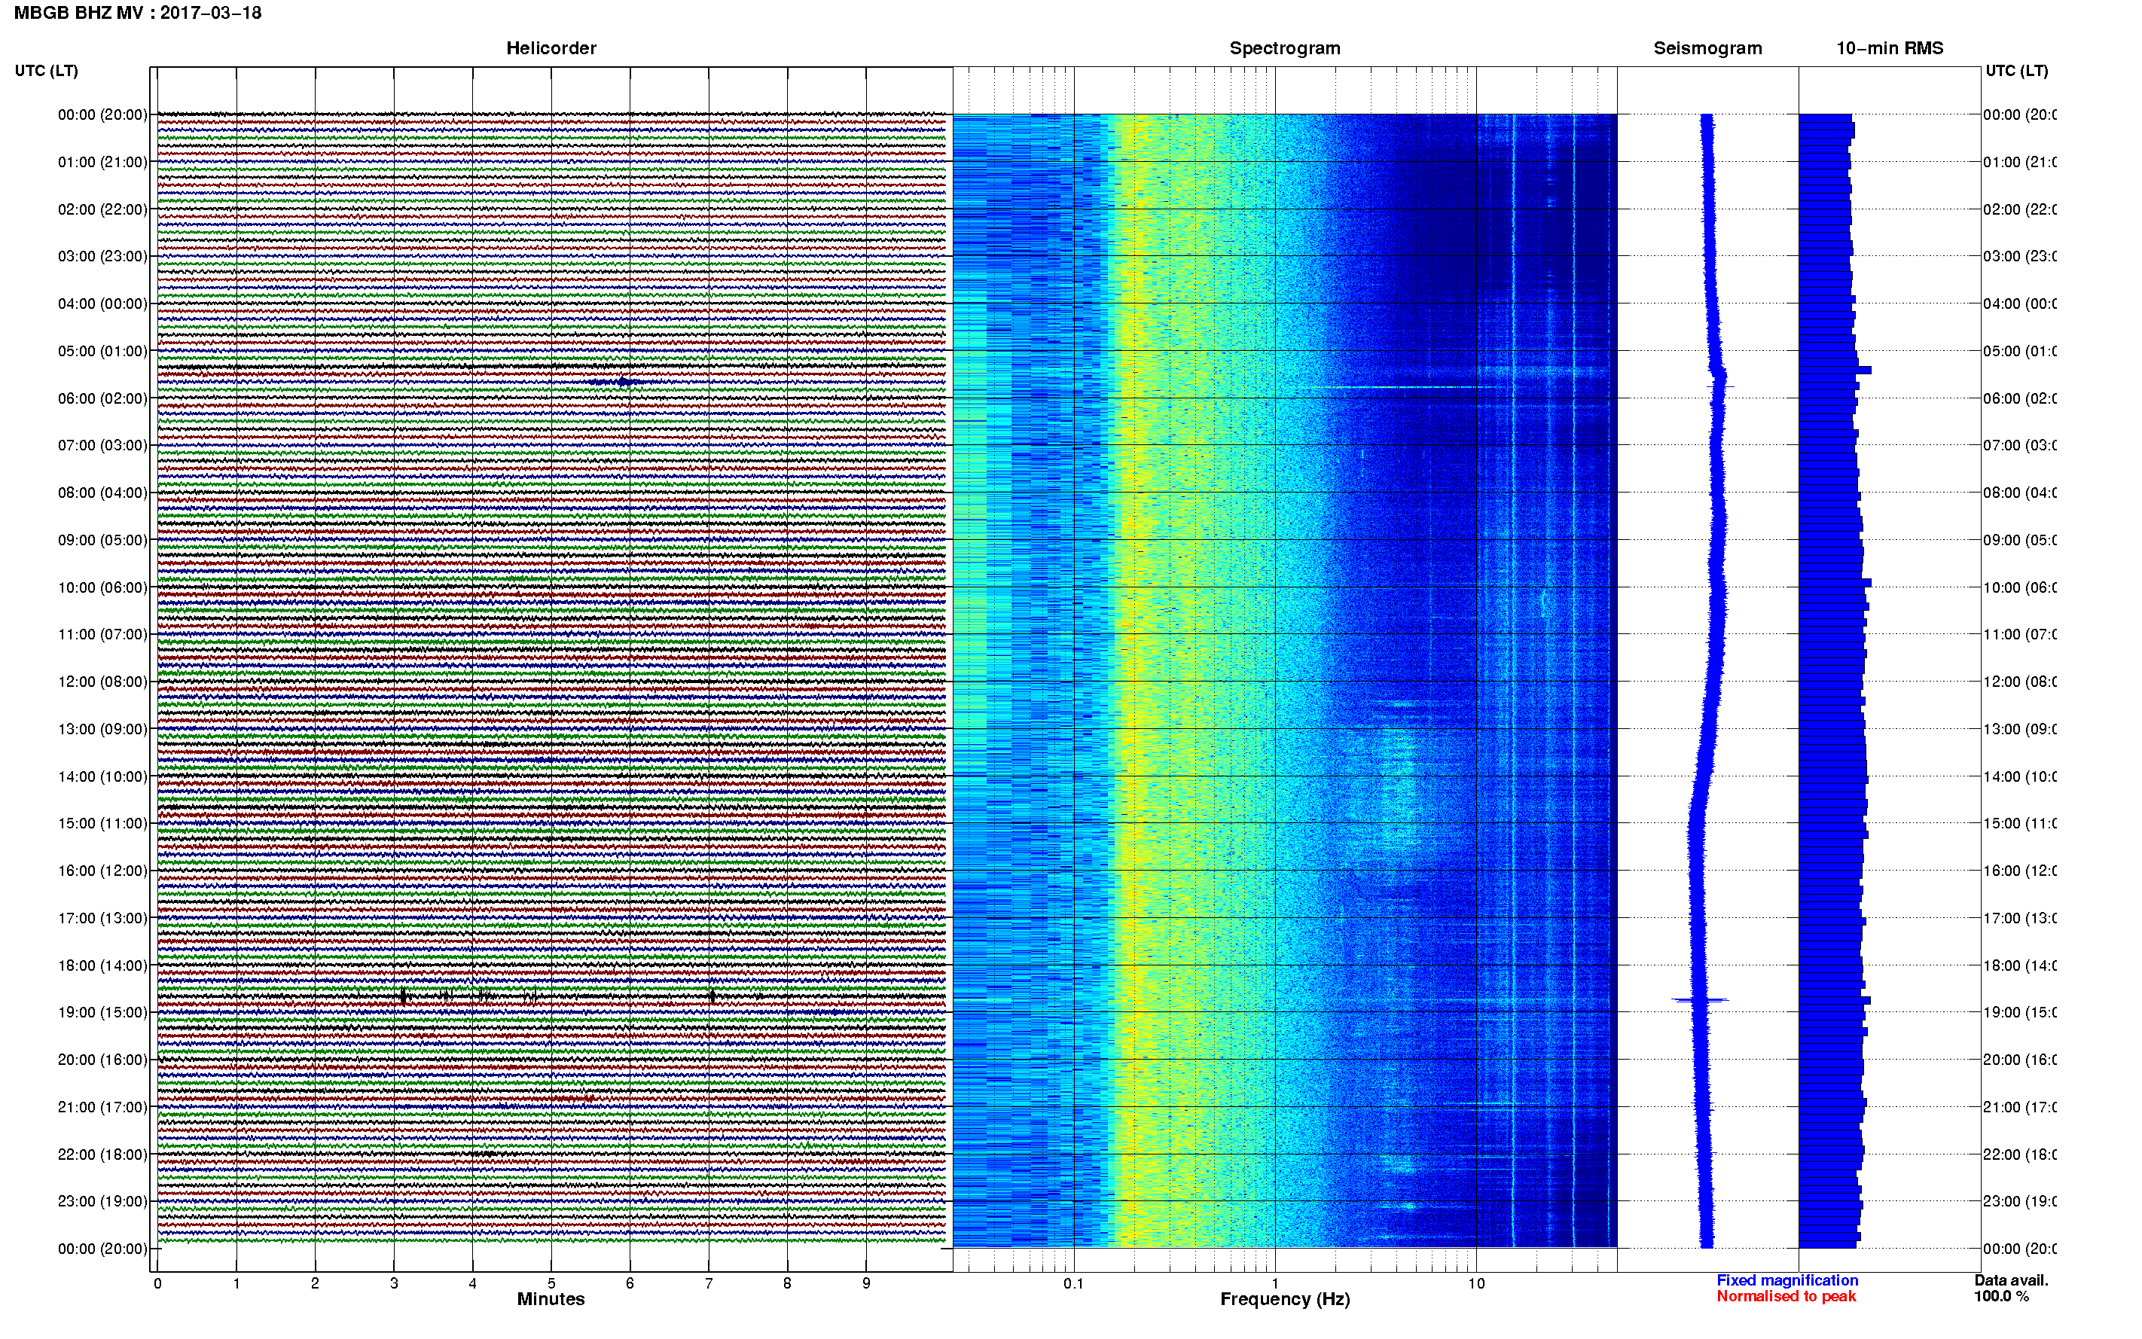
Task: Click the 'Minutes' axis label under helicorder
Action: [551, 1299]
